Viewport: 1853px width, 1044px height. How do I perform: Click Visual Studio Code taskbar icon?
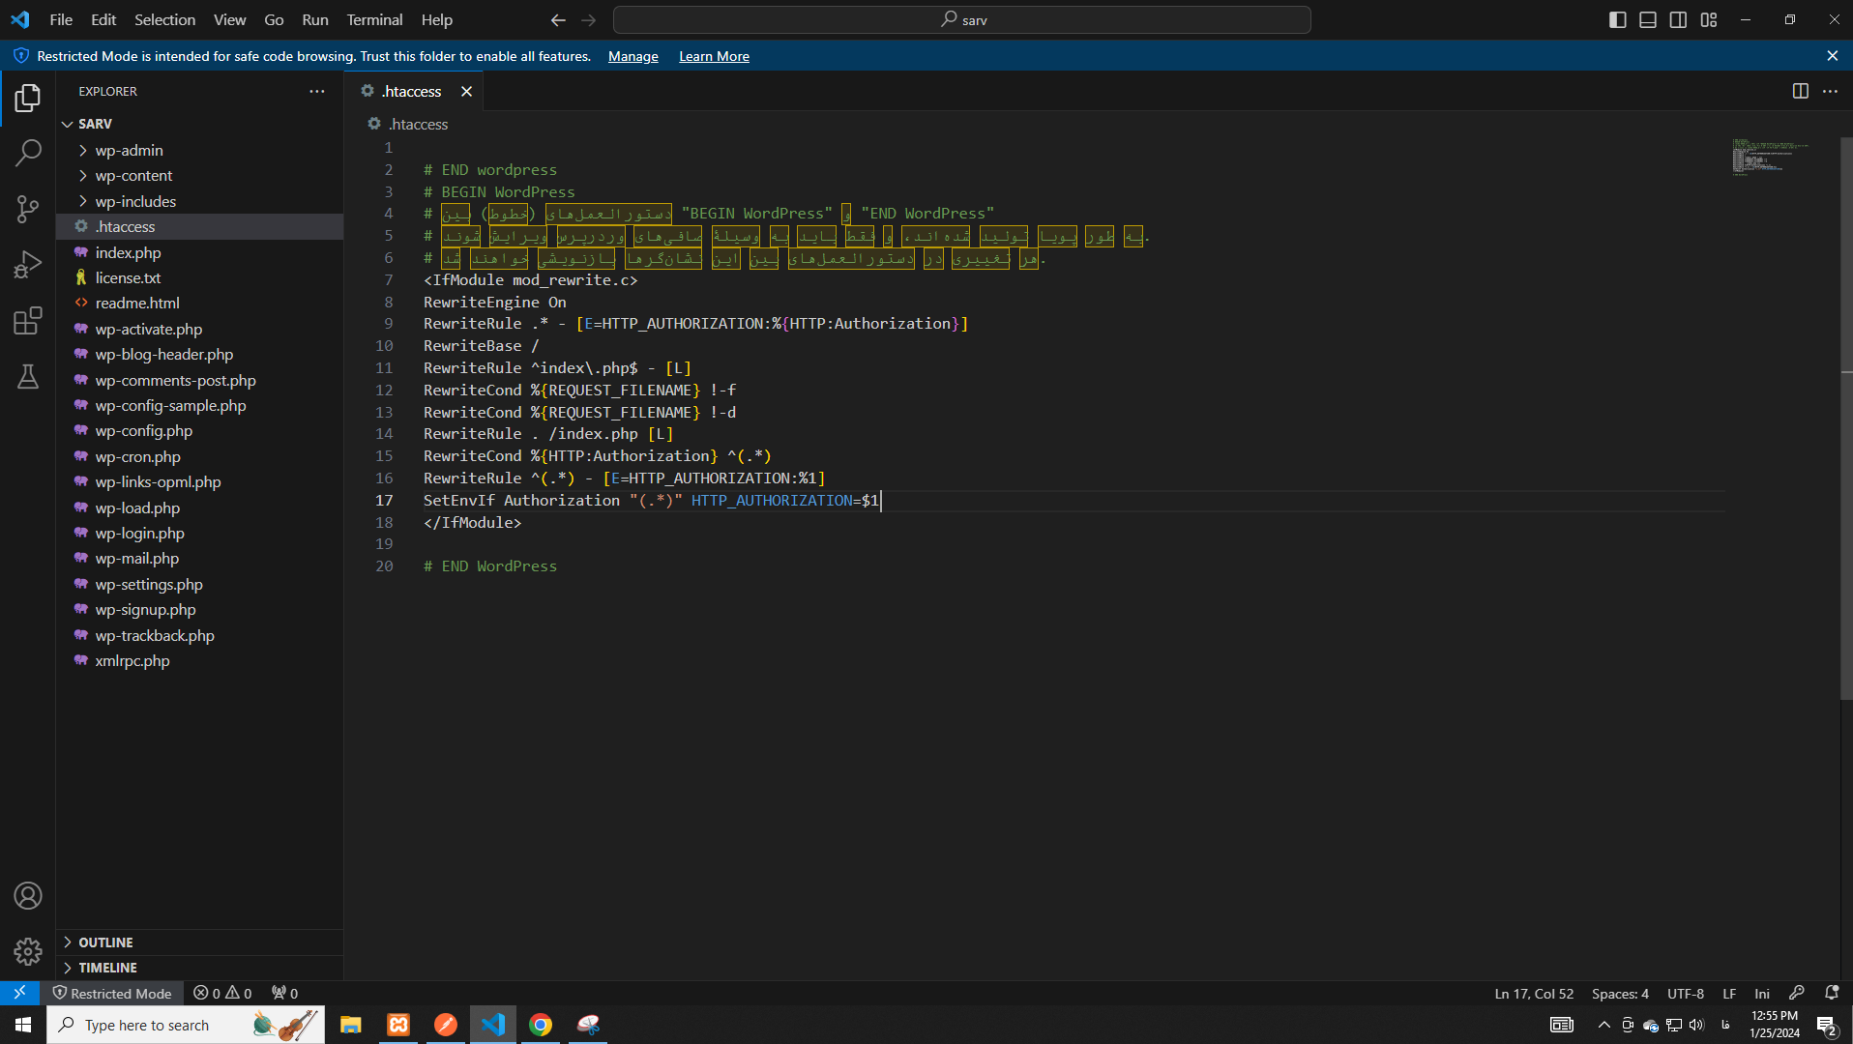point(493,1025)
